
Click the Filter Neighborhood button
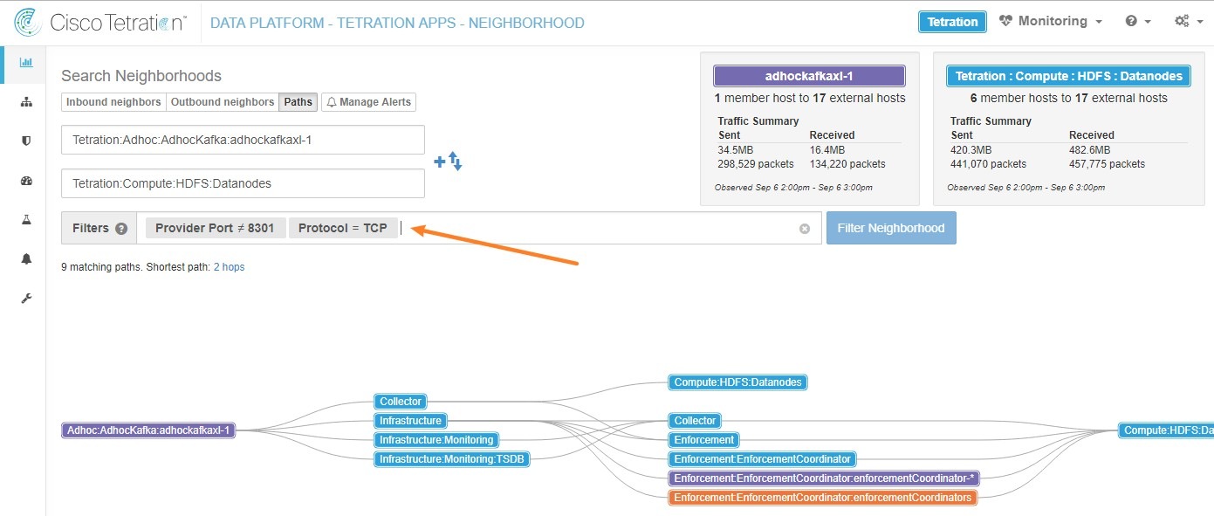click(x=891, y=228)
